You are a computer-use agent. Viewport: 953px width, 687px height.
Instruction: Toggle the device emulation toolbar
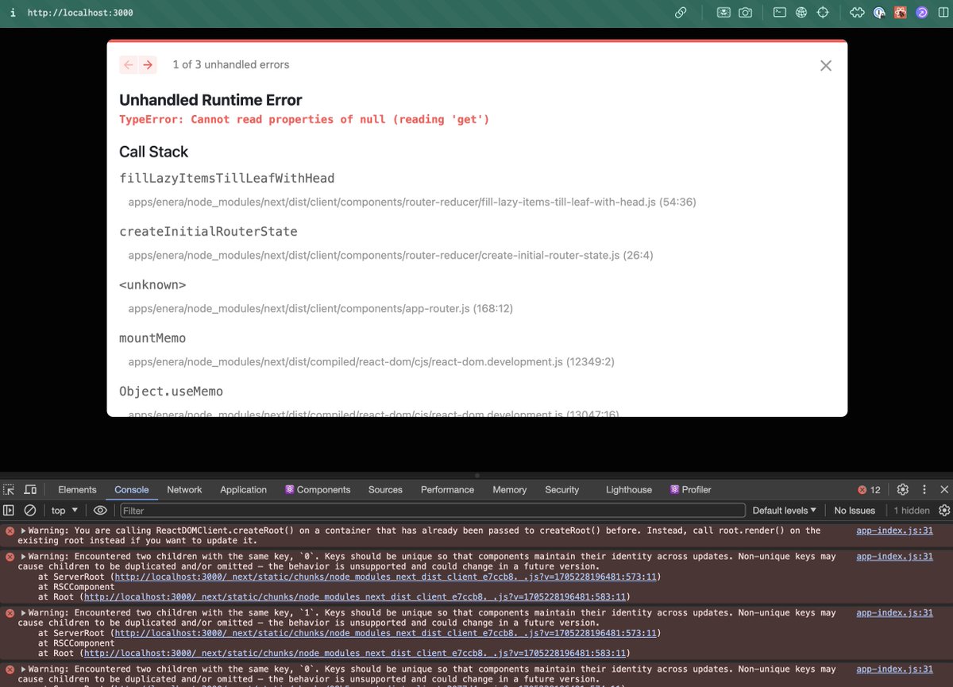tap(29, 489)
